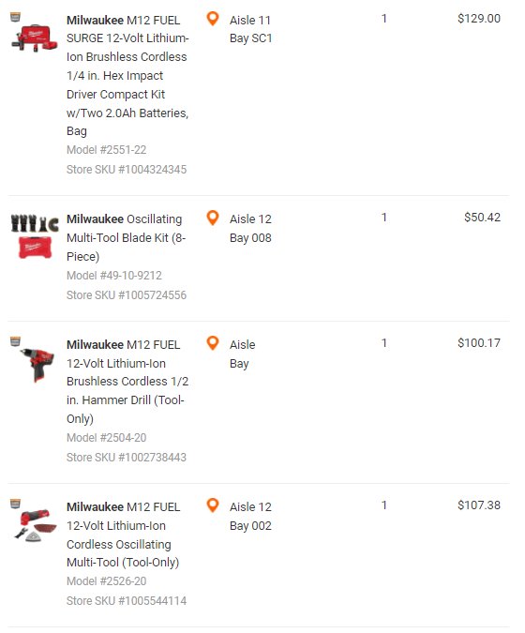Click location pin beside Aisle 12 Bay 002

tap(212, 505)
